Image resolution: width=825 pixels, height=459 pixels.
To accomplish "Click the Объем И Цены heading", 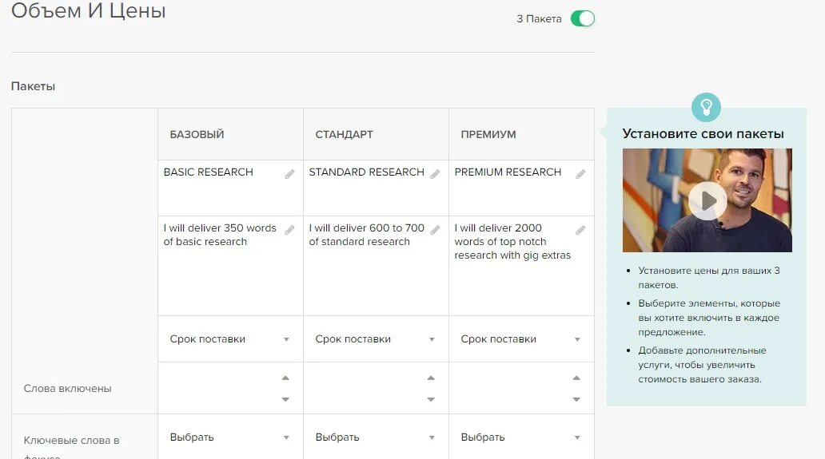I will [x=89, y=10].
